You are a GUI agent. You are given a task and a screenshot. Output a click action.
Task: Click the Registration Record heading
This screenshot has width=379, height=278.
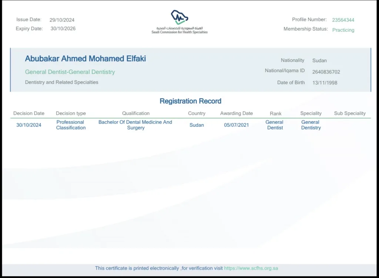(191, 101)
